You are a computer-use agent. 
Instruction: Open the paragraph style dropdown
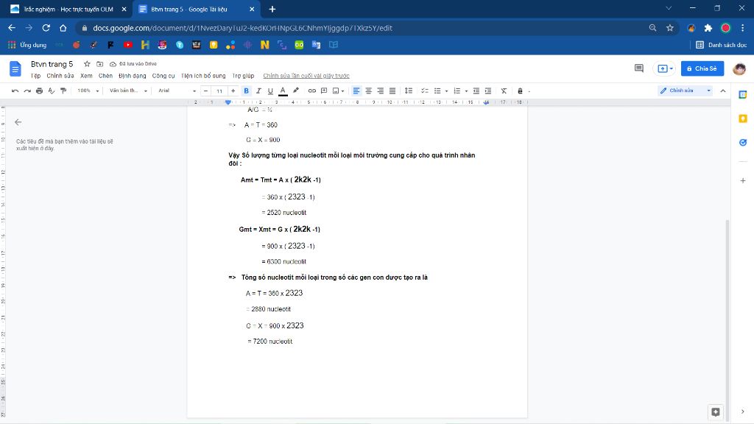tap(128, 91)
